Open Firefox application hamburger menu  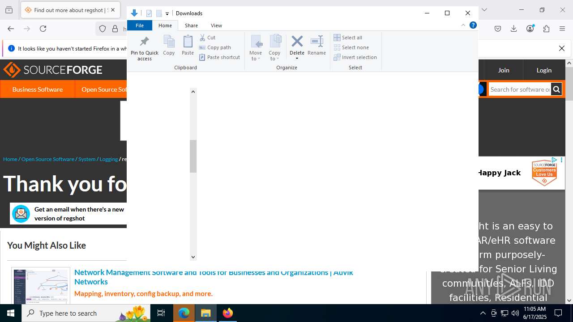click(x=562, y=29)
